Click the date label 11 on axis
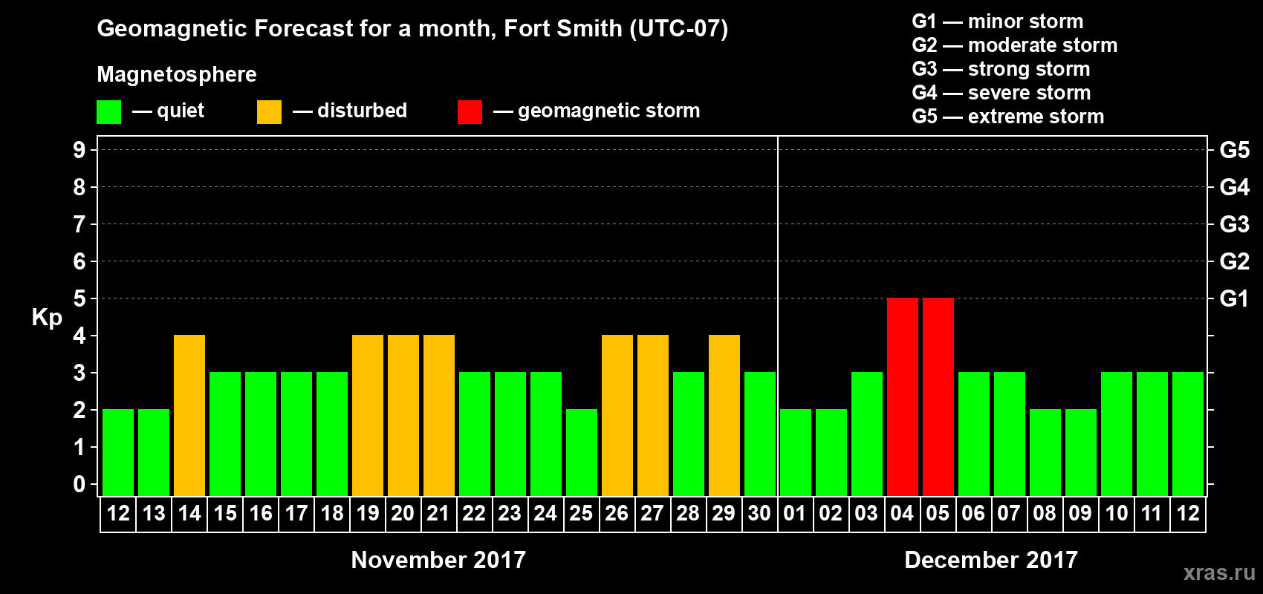Image resolution: width=1263 pixels, height=594 pixels. click(1152, 514)
